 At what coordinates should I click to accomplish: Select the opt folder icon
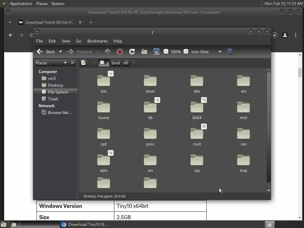[104, 134]
